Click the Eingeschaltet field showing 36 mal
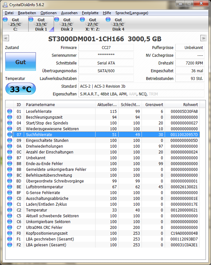The width and height of the screenshot is (211, 265). 190,71
